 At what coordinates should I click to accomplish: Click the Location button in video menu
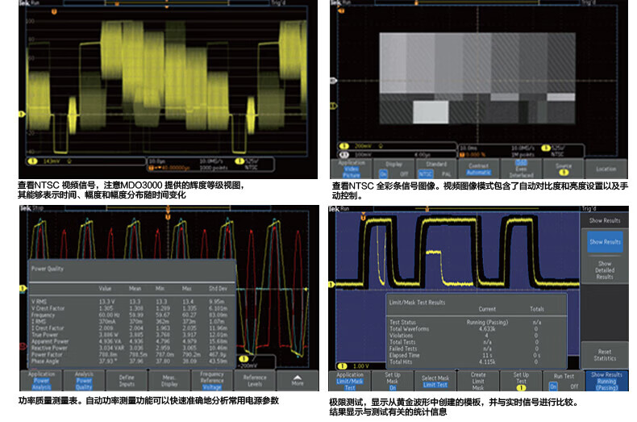click(x=606, y=169)
